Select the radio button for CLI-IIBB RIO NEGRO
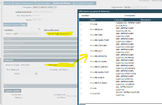The image size is (162, 105). [x=81, y=67]
